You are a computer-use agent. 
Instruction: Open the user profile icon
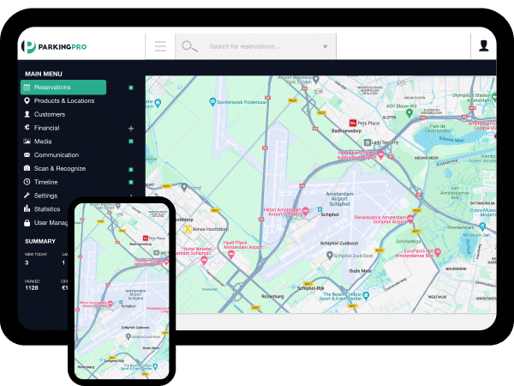[484, 45]
